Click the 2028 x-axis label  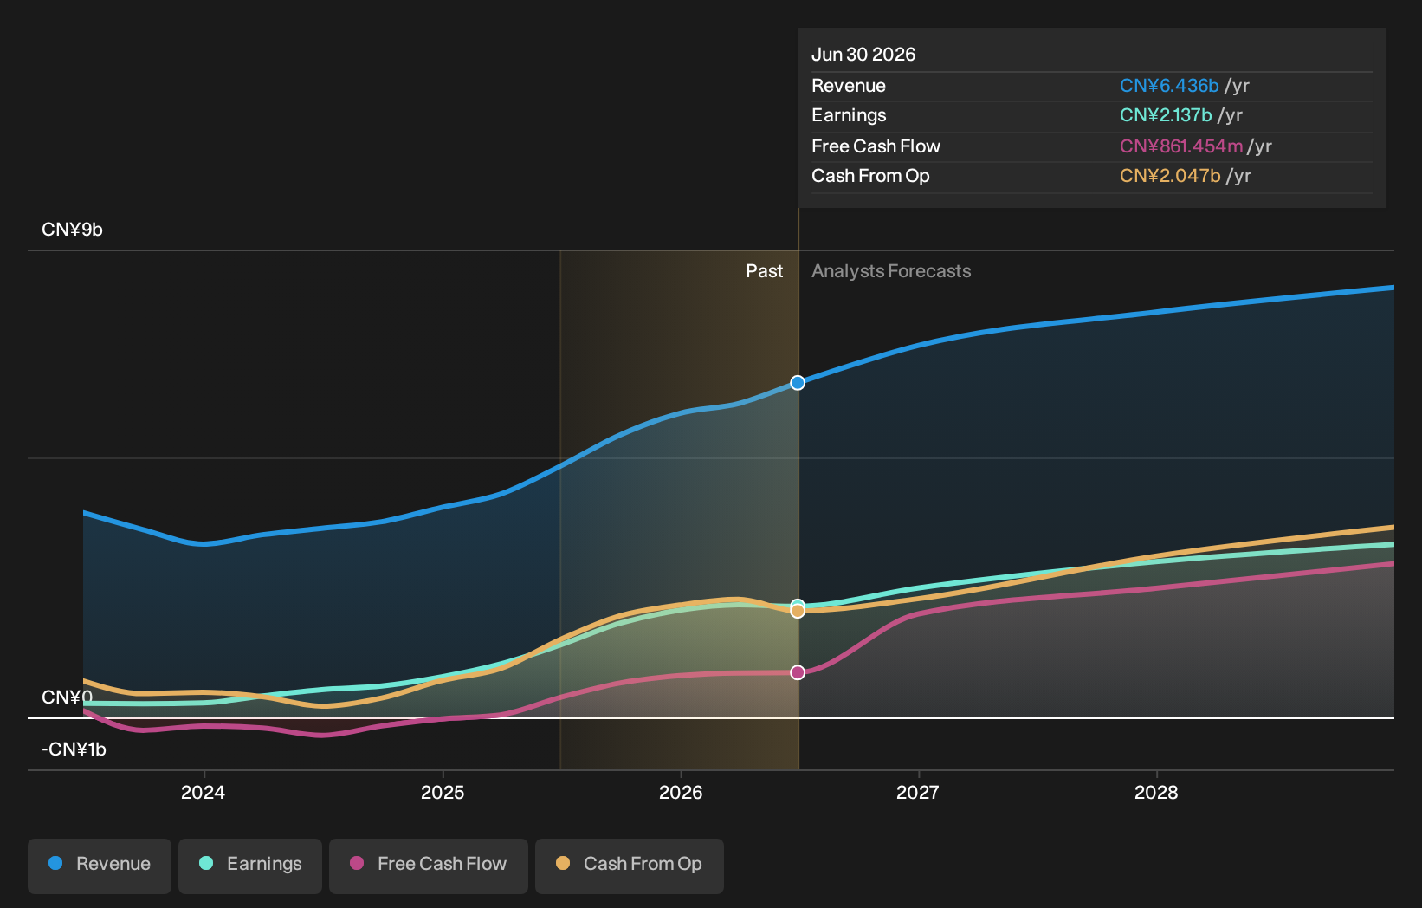[1156, 793]
